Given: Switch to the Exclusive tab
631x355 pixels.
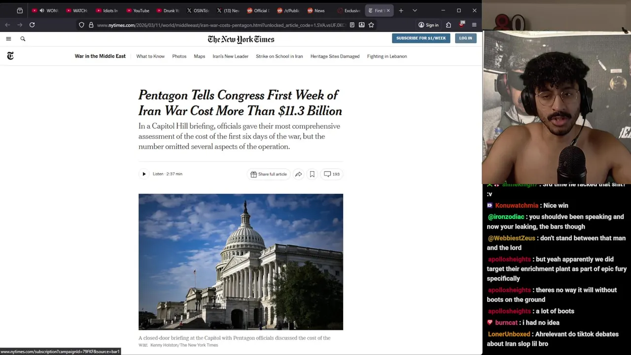Looking at the screenshot, I should tap(349, 10).
